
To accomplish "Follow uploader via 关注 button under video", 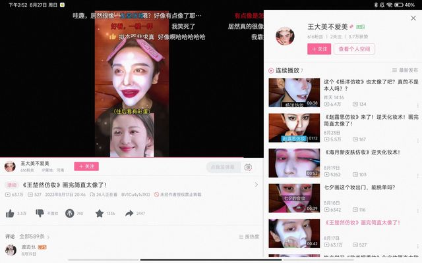I will tap(86, 166).
